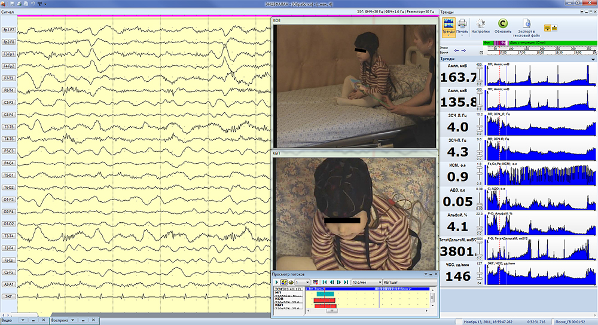This screenshot has height=325, width=598.
Task: Step one frame forward in streams
Action: (338, 282)
